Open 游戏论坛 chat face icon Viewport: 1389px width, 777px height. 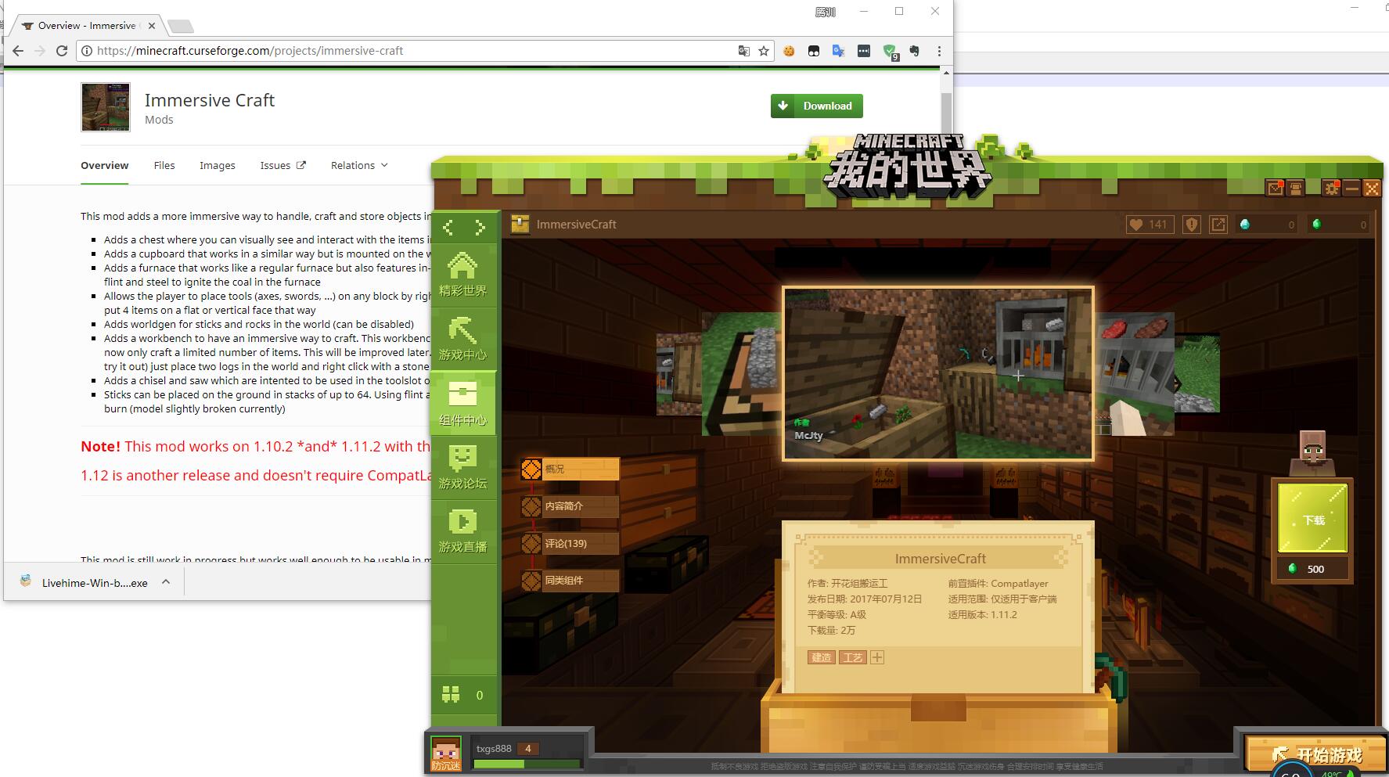click(462, 466)
